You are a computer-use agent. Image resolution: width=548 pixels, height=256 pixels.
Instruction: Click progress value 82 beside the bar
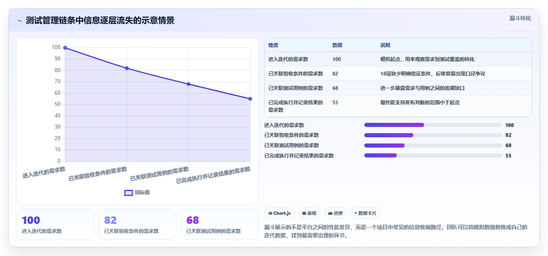[x=508, y=135]
